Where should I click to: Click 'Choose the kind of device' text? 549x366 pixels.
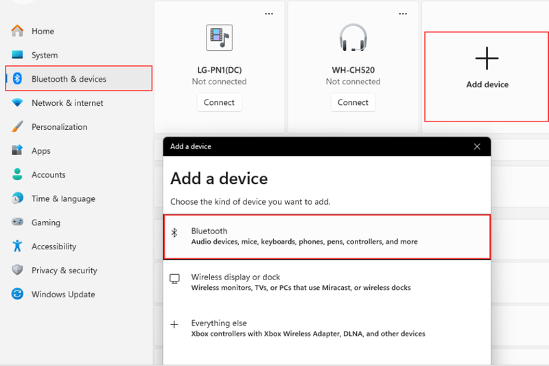(250, 202)
